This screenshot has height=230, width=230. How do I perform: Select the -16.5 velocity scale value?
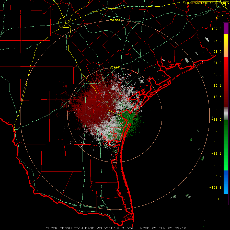(x=216, y=120)
